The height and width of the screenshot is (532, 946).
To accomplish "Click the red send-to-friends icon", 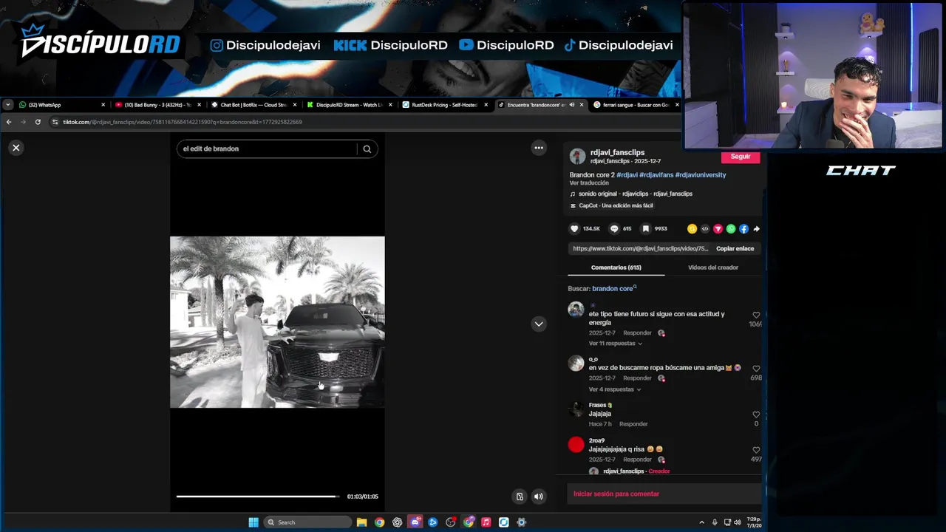I will coord(718,229).
